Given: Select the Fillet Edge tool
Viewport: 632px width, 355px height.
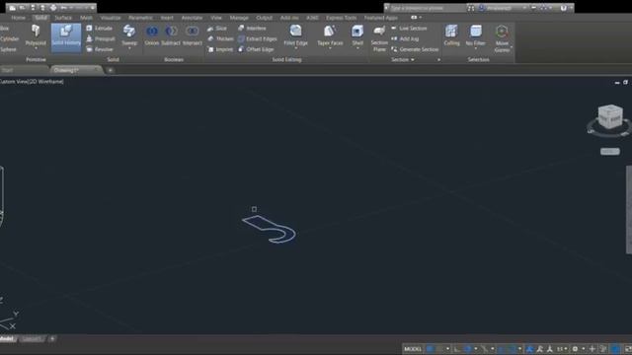Looking at the screenshot, I should pos(296,35).
